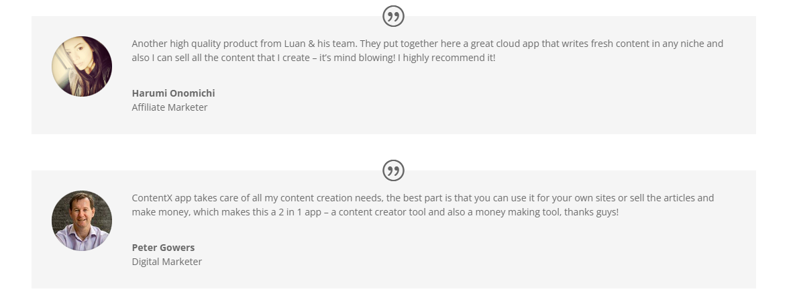
Task: Click the quote icon above Peter's testimonial
Action: pyautogui.click(x=393, y=170)
